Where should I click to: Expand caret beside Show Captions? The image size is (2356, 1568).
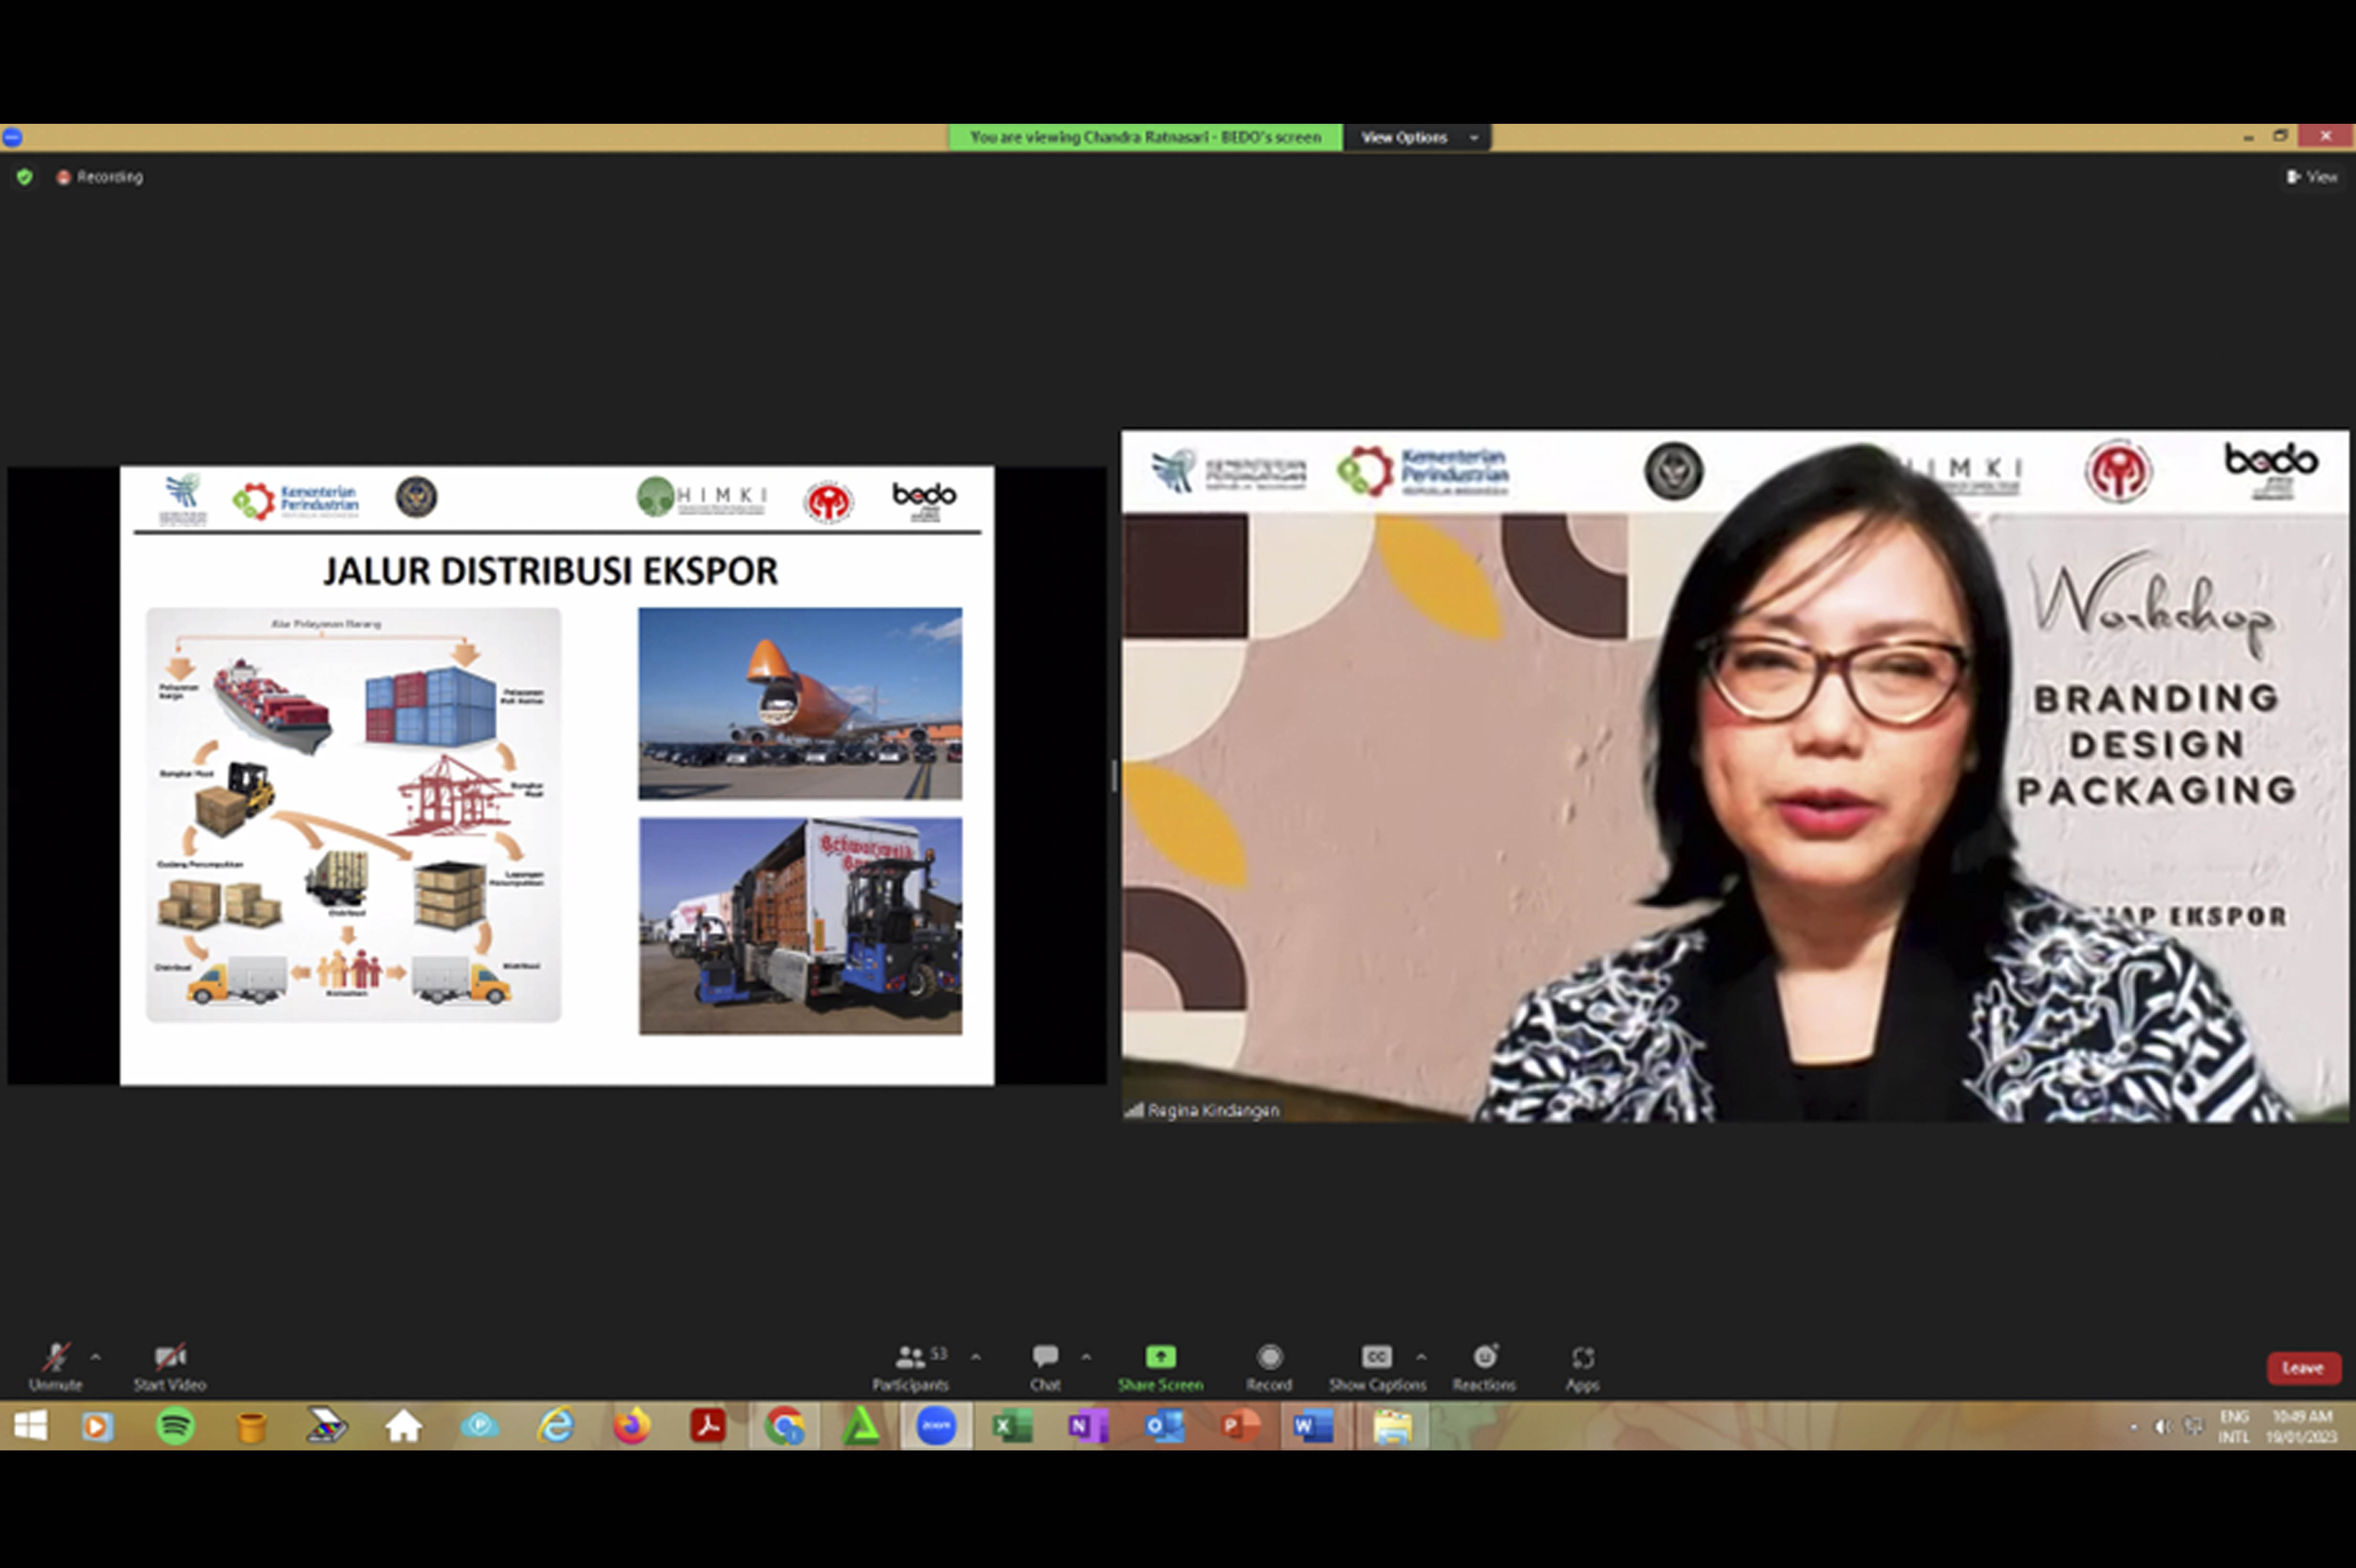[x=1421, y=1357]
